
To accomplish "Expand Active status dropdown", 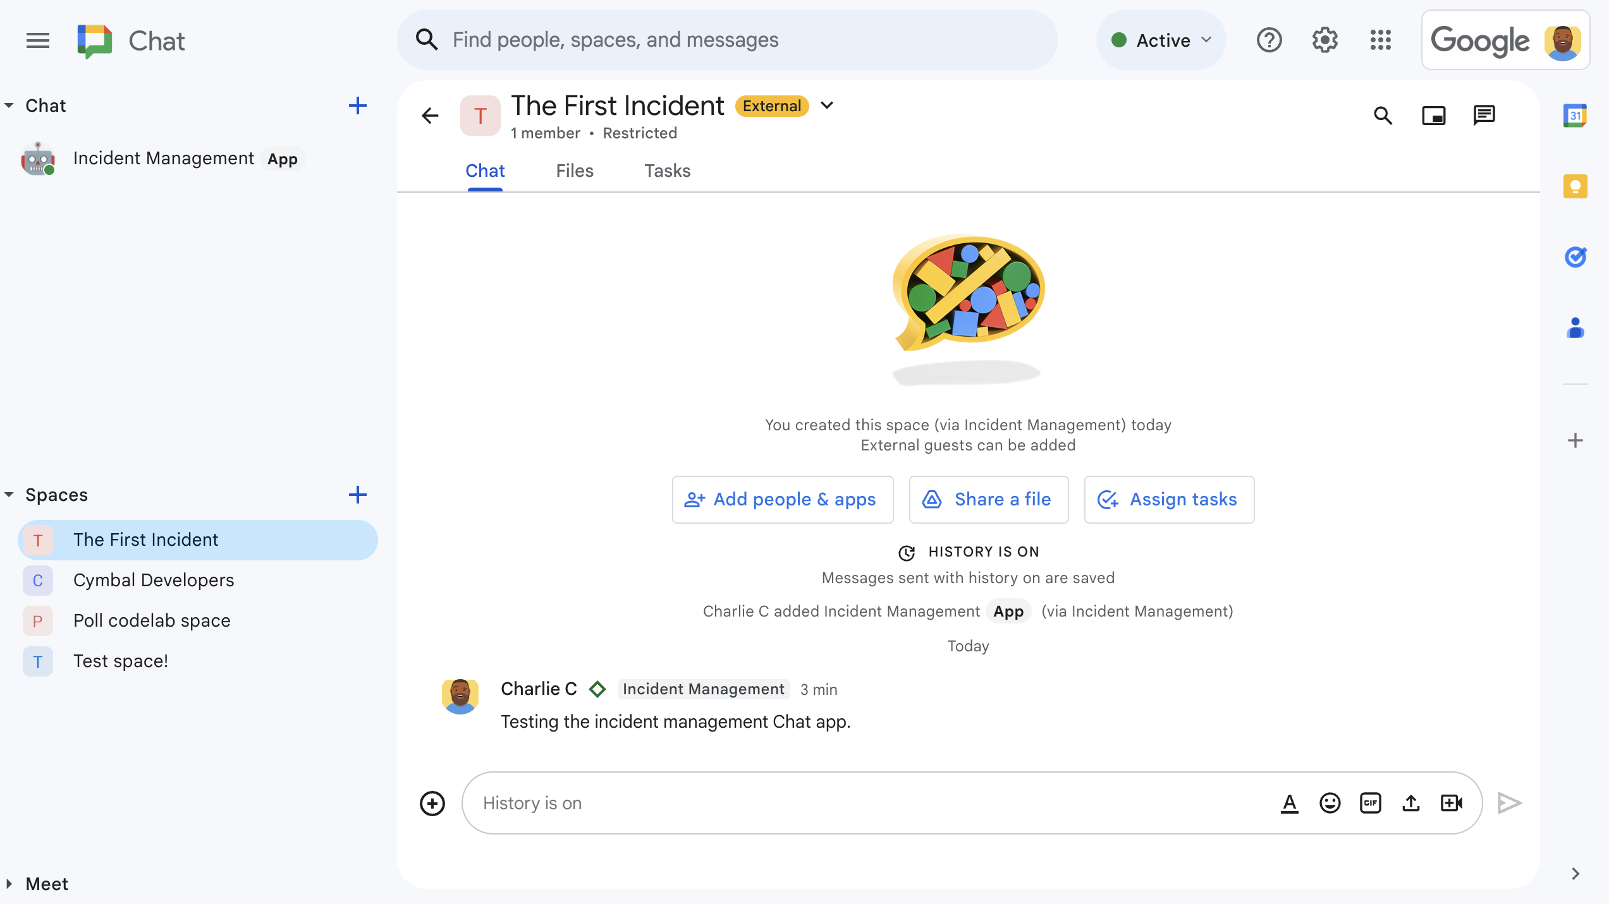I will pos(1160,40).
